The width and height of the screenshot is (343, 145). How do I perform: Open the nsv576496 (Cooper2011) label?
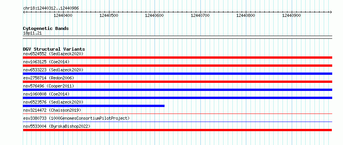click(49, 86)
